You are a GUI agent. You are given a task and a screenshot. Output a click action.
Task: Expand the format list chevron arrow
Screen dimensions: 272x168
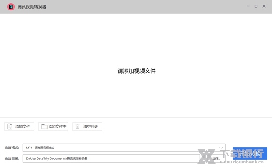pyautogui.click(x=221, y=148)
